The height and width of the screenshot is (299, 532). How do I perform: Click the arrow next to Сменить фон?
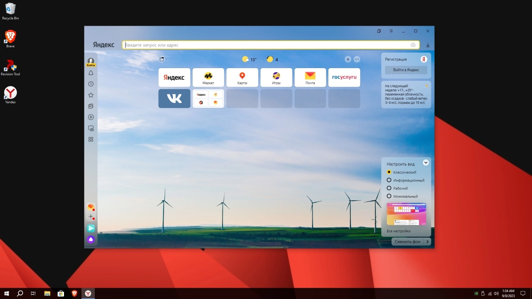[x=428, y=242]
